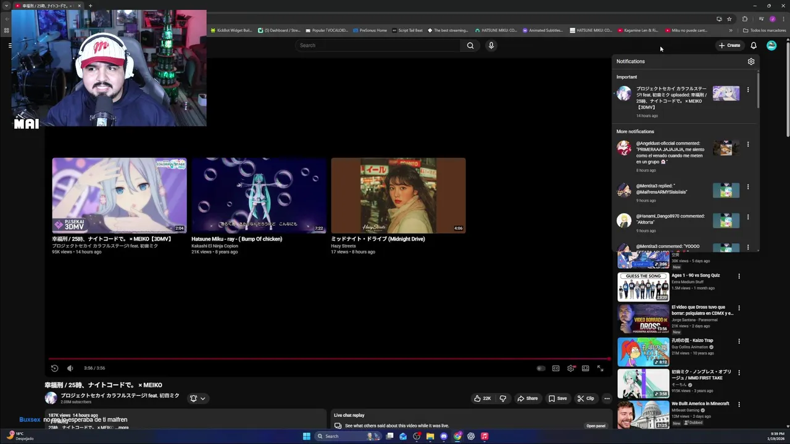The height and width of the screenshot is (444, 790).
Task: Open options for Hanami_Dango8970 notification
Action: (748, 217)
